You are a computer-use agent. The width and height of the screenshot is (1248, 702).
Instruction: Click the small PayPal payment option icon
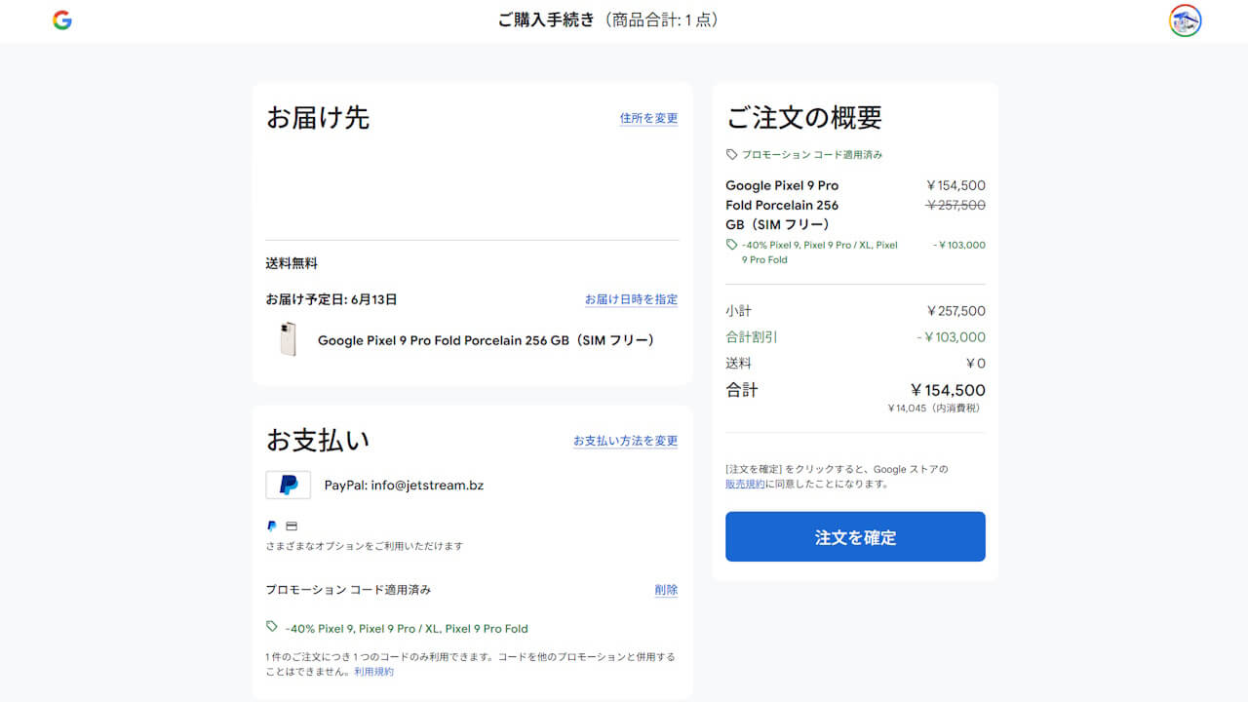point(272,526)
